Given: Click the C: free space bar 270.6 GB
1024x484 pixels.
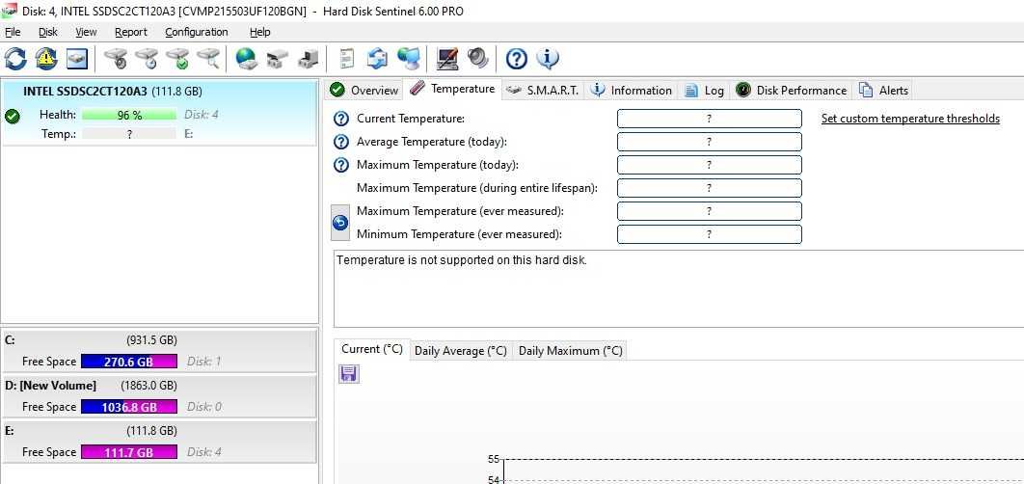Looking at the screenshot, I should point(128,362).
